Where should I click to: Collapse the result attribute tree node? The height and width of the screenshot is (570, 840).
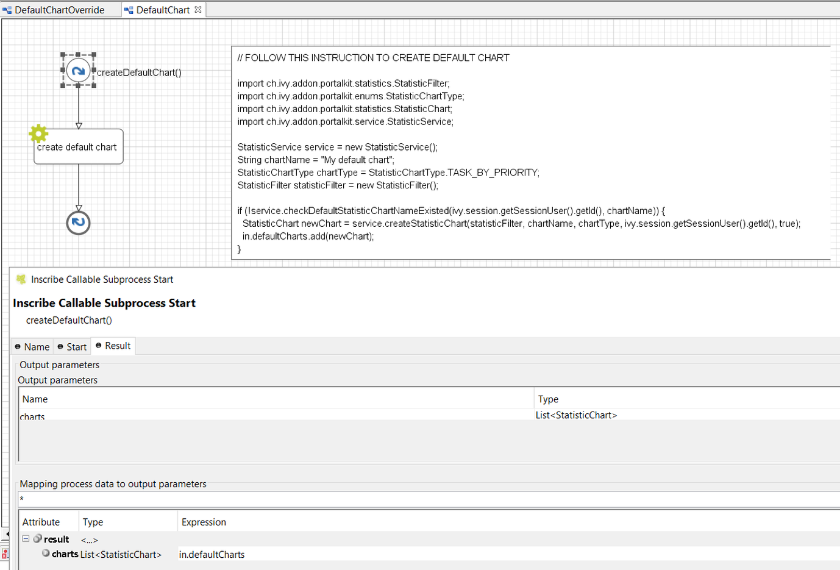26,539
